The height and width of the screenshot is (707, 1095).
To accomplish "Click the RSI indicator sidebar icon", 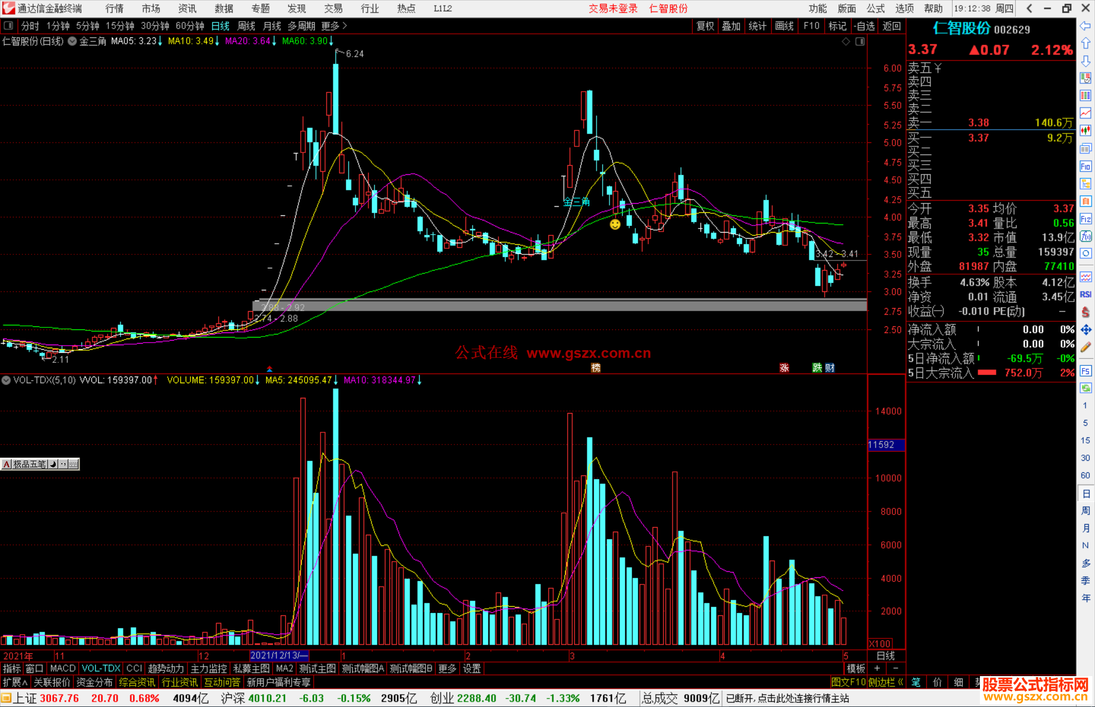I will [1085, 294].
